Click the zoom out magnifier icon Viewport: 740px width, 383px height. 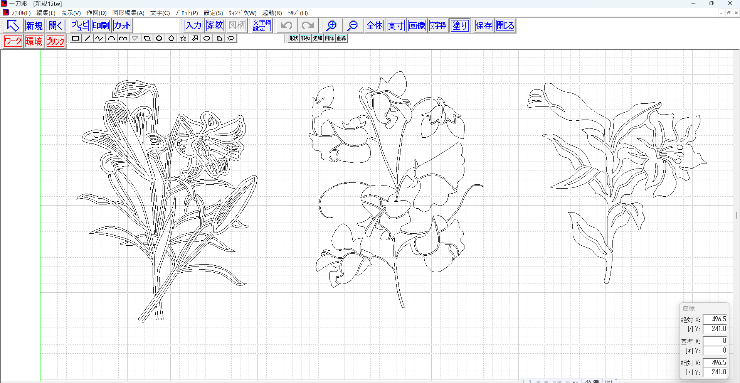pyautogui.click(x=352, y=26)
